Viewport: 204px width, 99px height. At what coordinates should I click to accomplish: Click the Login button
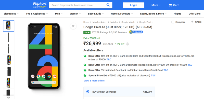[133, 5]
